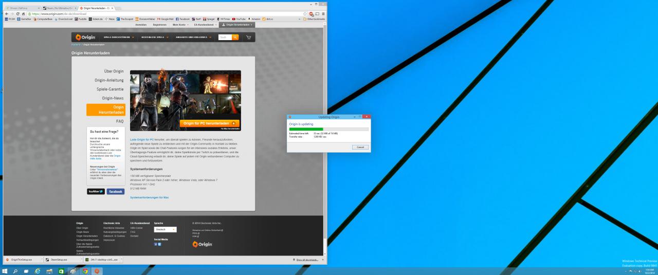Expand the Origin Herunterladen top-bar dropdown
Image resolution: width=658 pixels, height=275 pixels.
237,25
